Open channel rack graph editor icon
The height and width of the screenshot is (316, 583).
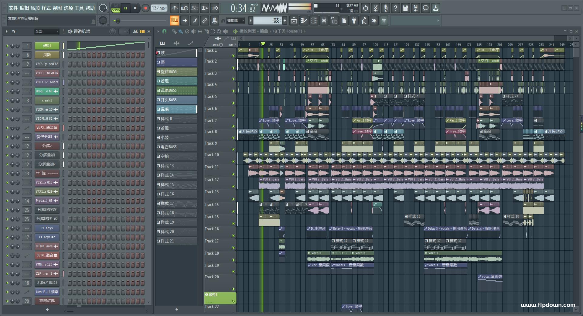pyautogui.click(x=135, y=31)
